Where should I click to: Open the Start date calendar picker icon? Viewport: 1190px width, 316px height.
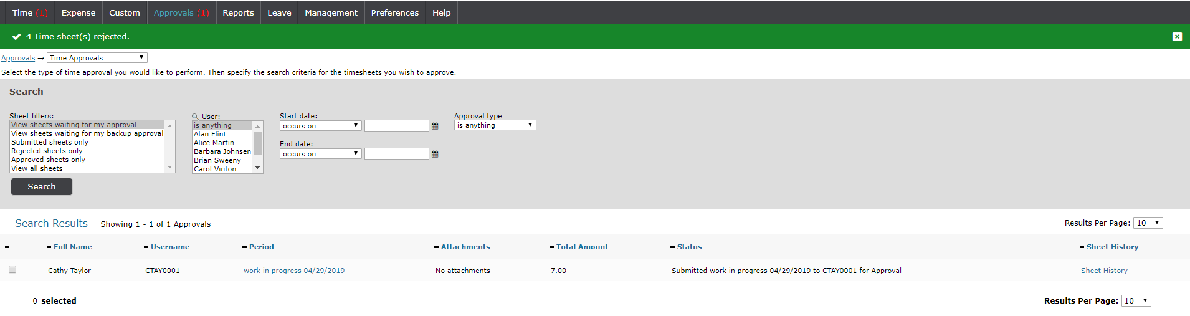435,126
